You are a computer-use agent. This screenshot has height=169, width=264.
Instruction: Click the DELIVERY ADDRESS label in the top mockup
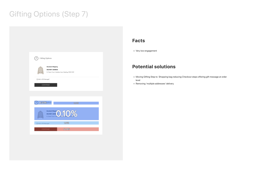coord(52,70)
